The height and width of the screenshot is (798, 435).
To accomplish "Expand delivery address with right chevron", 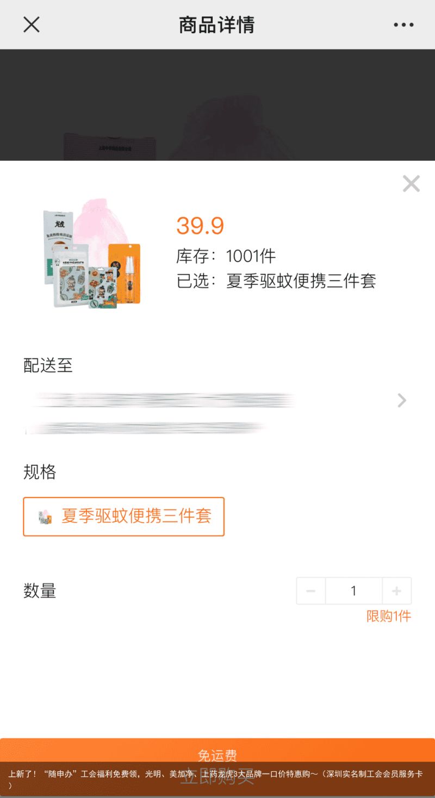I will [402, 401].
